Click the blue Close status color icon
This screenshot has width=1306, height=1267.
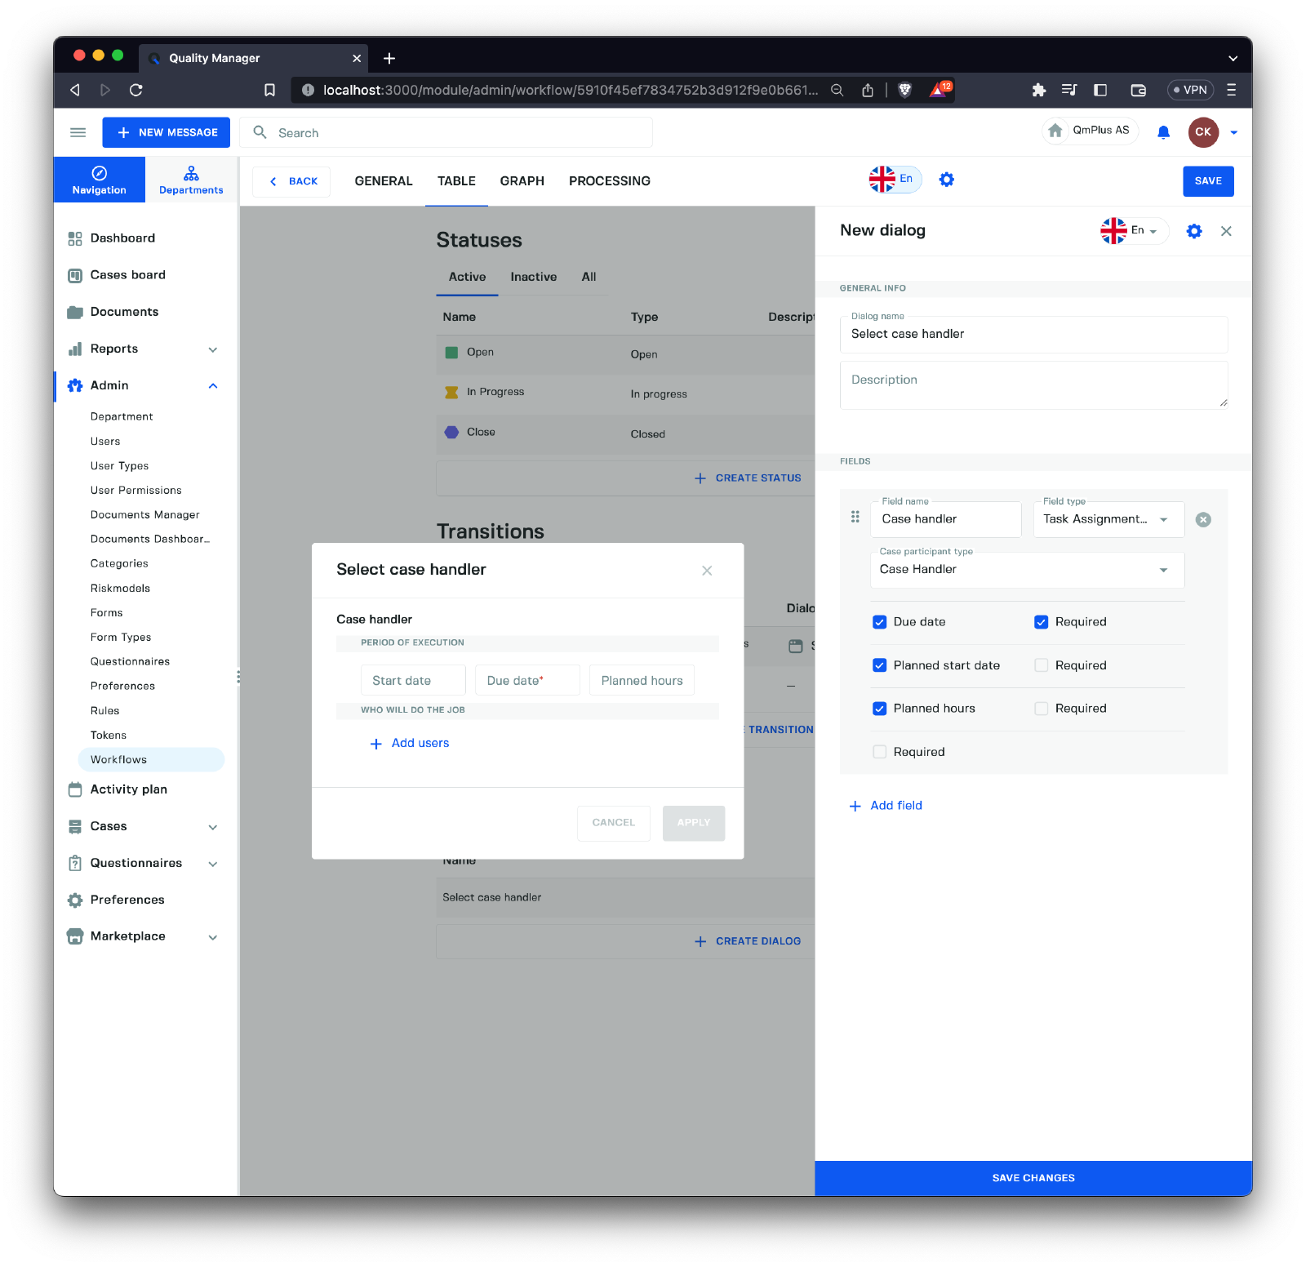451,433
